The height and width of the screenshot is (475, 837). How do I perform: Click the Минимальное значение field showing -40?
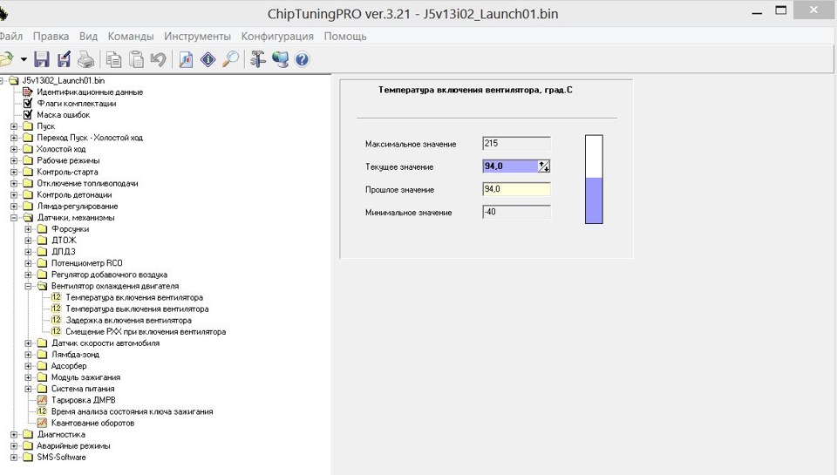[x=516, y=212]
